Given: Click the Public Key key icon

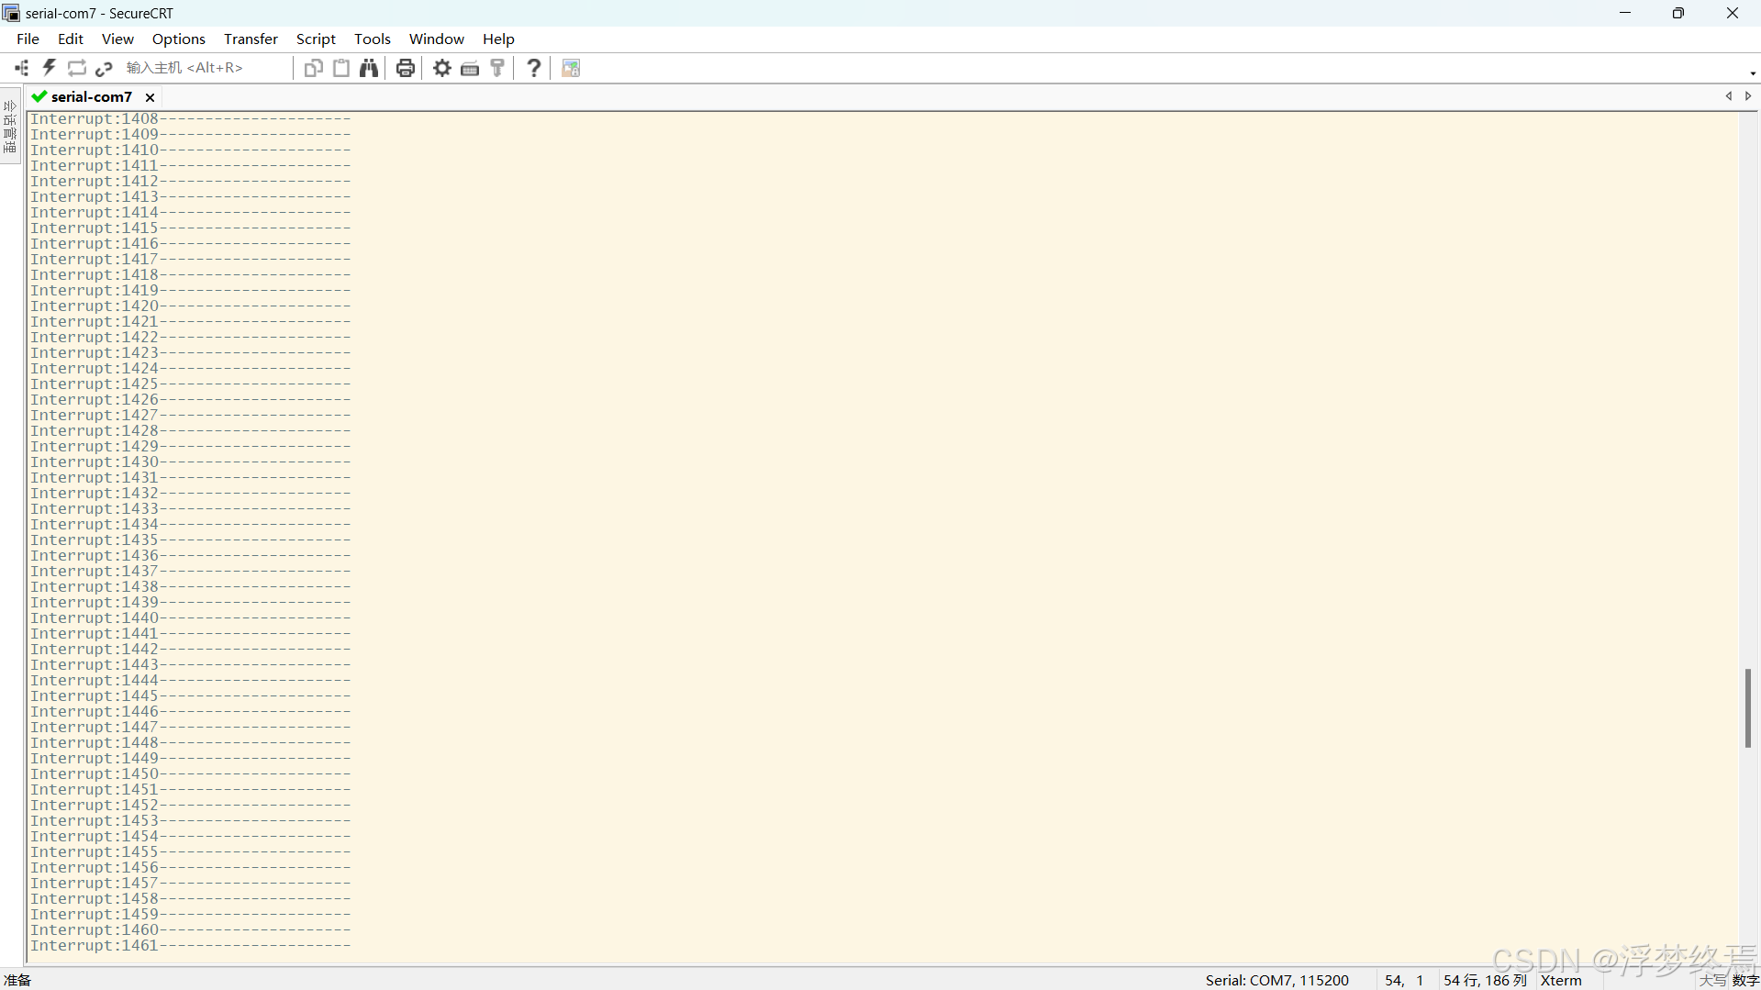Looking at the screenshot, I should (497, 68).
